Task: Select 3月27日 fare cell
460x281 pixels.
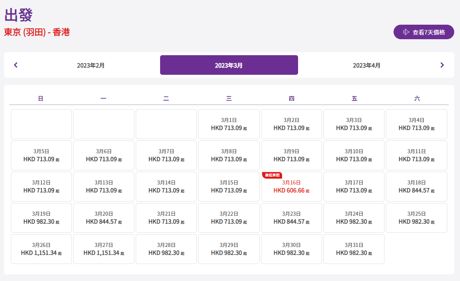Action: 104,249
